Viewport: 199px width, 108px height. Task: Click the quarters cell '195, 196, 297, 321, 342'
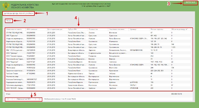point(159,39)
